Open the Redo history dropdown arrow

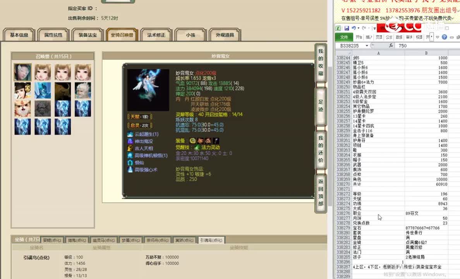point(369,28)
